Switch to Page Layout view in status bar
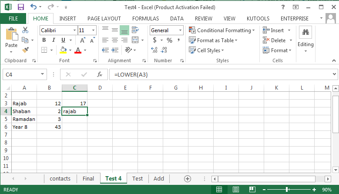This screenshot has height=194, width=339. (x=235, y=190)
